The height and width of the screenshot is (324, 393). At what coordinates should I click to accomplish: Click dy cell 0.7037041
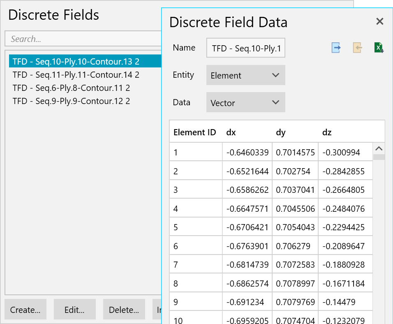click(x=295, y=190)
